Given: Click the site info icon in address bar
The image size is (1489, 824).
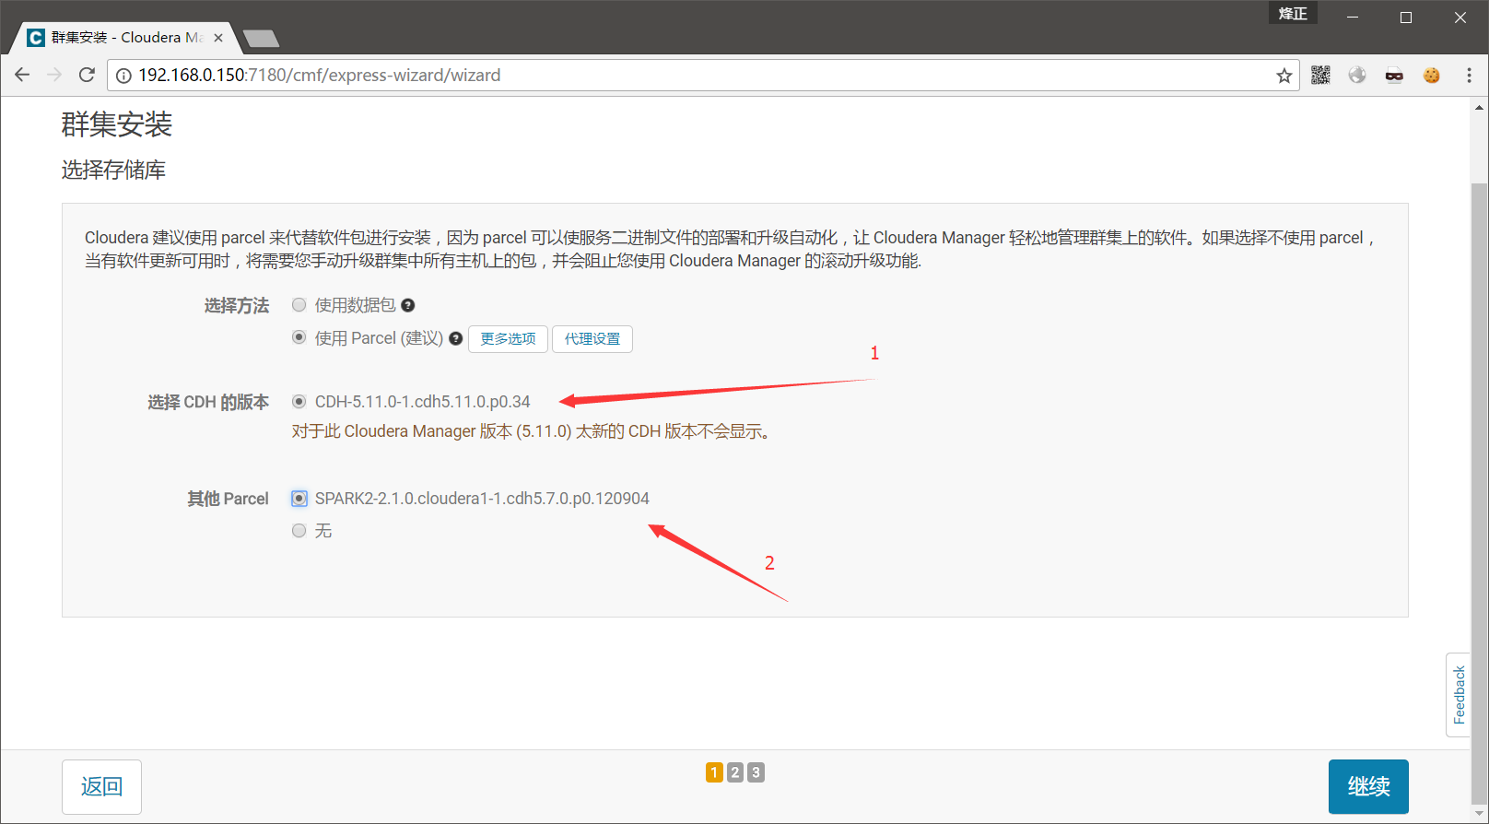Looking at the screenshot, I should click(123, 76).
